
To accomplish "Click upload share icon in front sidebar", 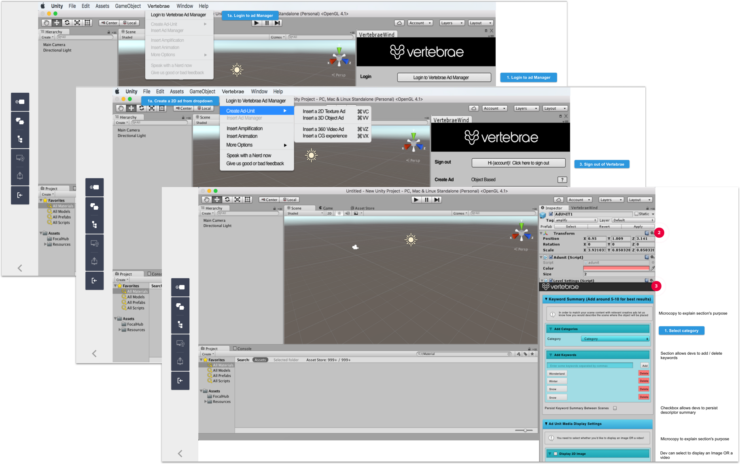I will 180,362.
